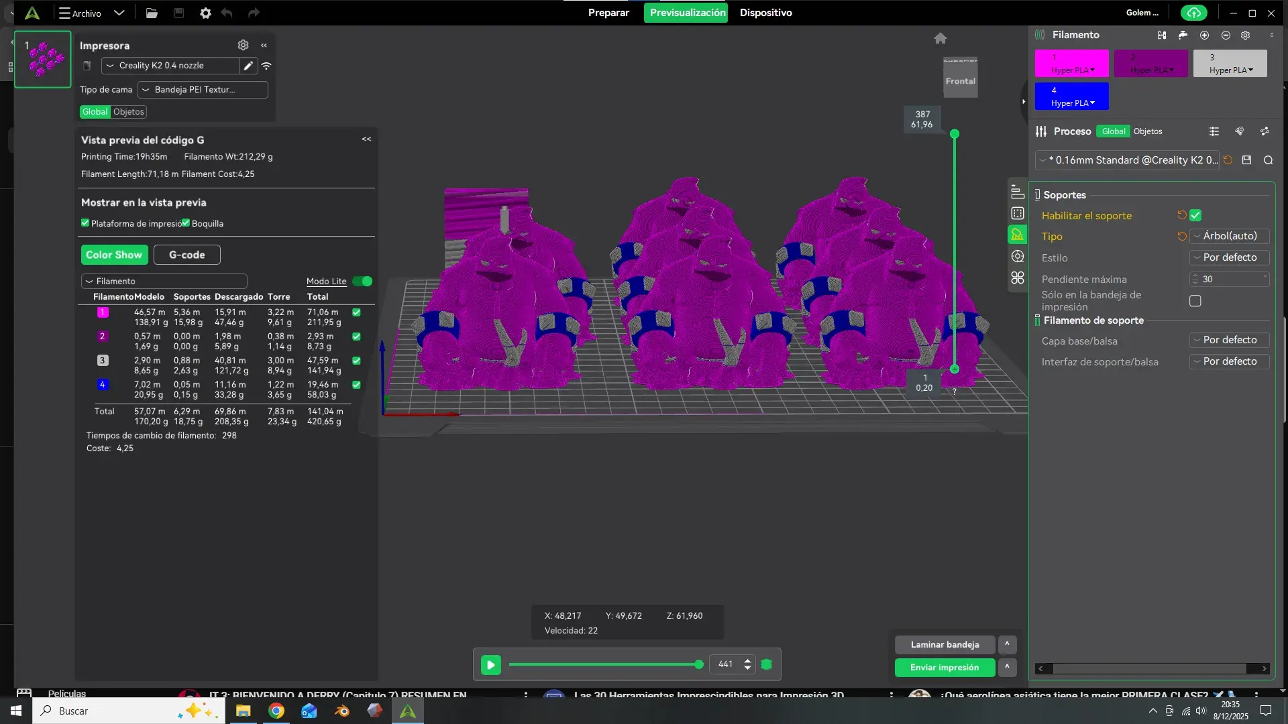1288x724 pixels.
Task: Open 0.16mm Standard process preset dropdown
Action: point(1128,160)
